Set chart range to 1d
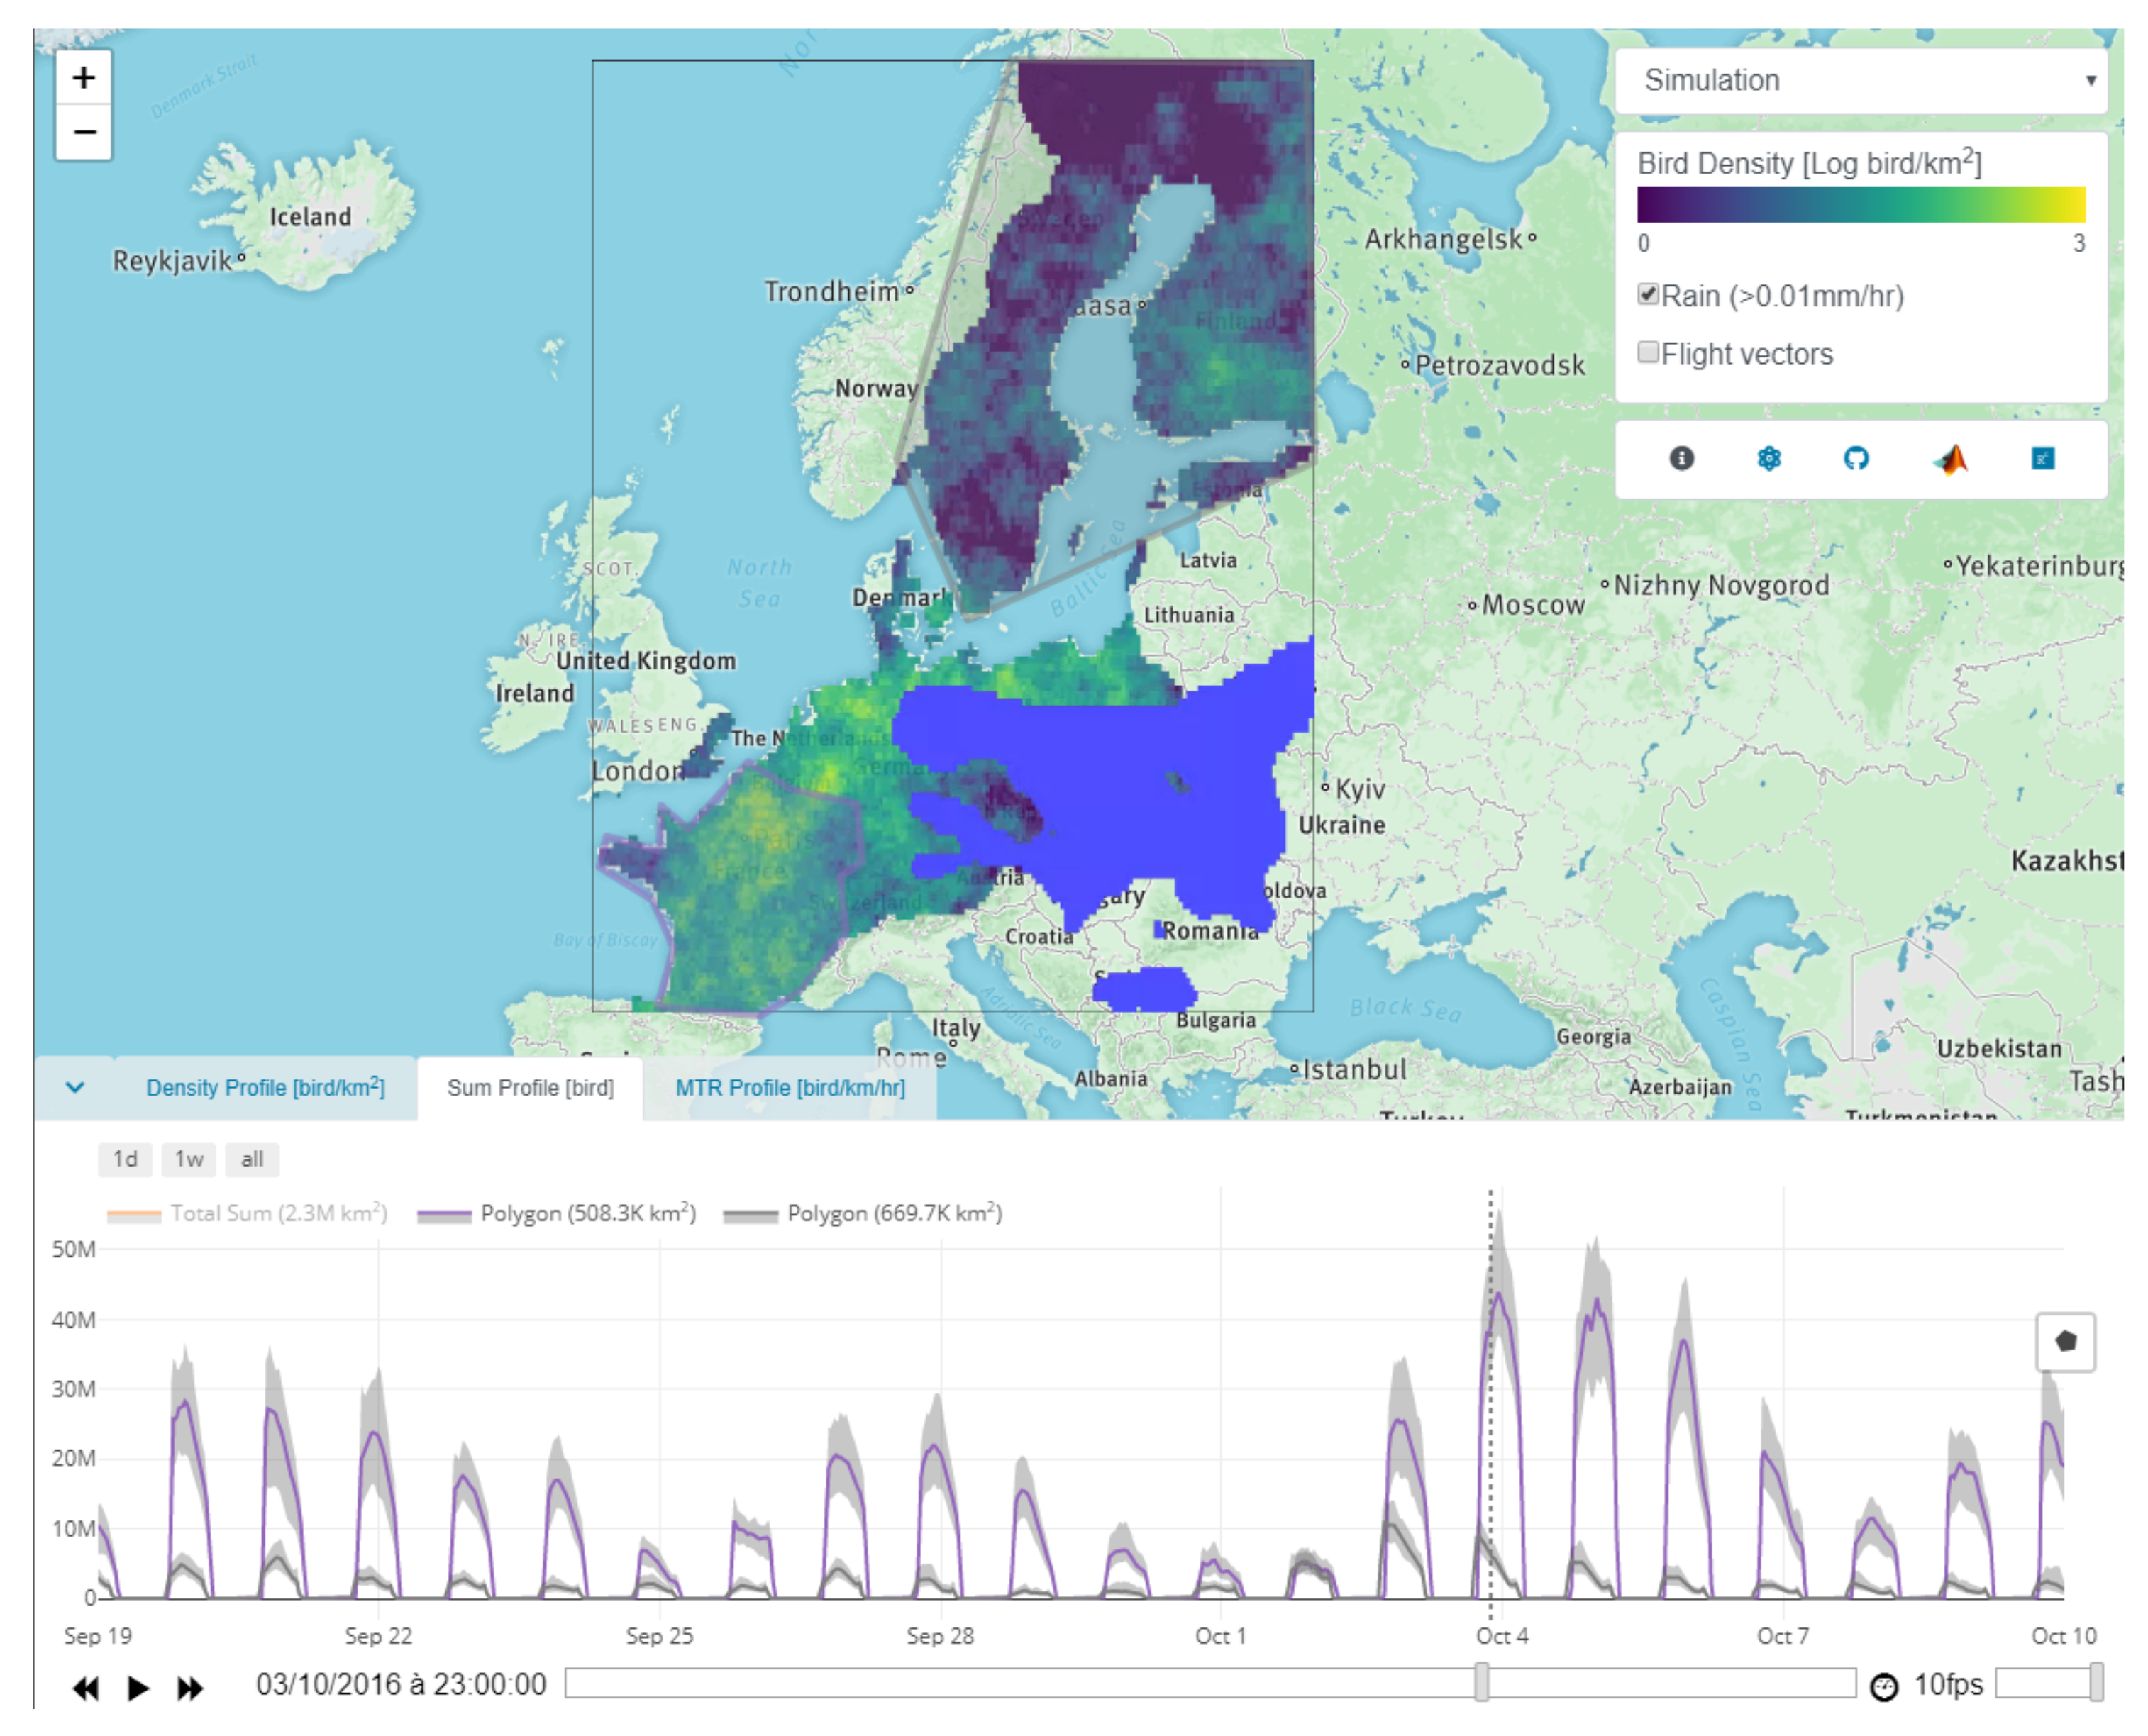This screenshot has width=2148, height=1736. point(125,1159)
